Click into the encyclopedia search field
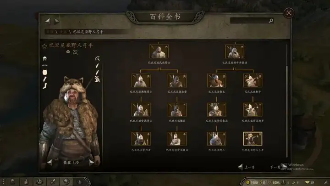Screen dimensions: 330x186 250,21
